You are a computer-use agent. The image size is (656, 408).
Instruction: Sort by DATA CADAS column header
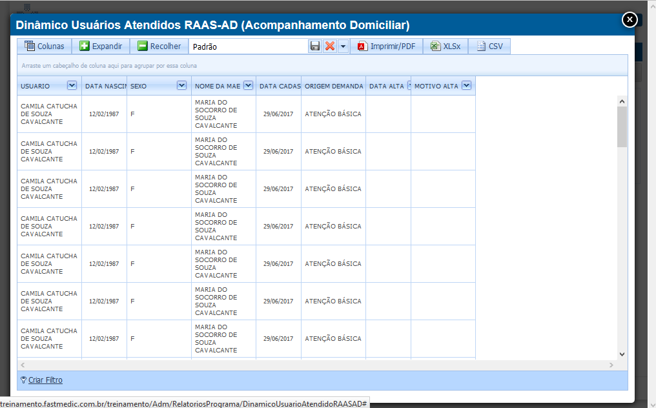click(x=279, y=86)
